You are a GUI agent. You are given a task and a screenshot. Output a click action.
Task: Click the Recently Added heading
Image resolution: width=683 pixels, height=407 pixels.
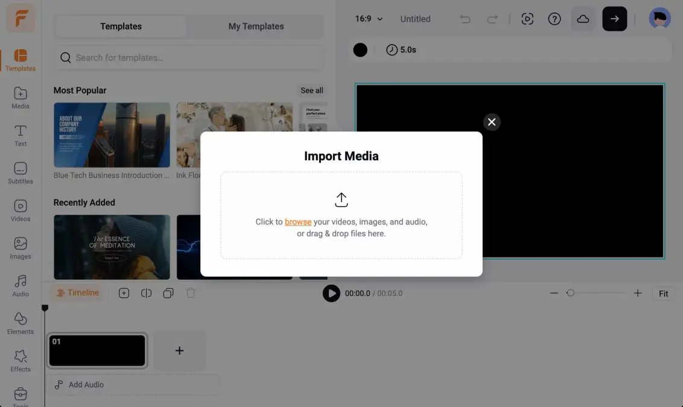click(x=84, y=203)
